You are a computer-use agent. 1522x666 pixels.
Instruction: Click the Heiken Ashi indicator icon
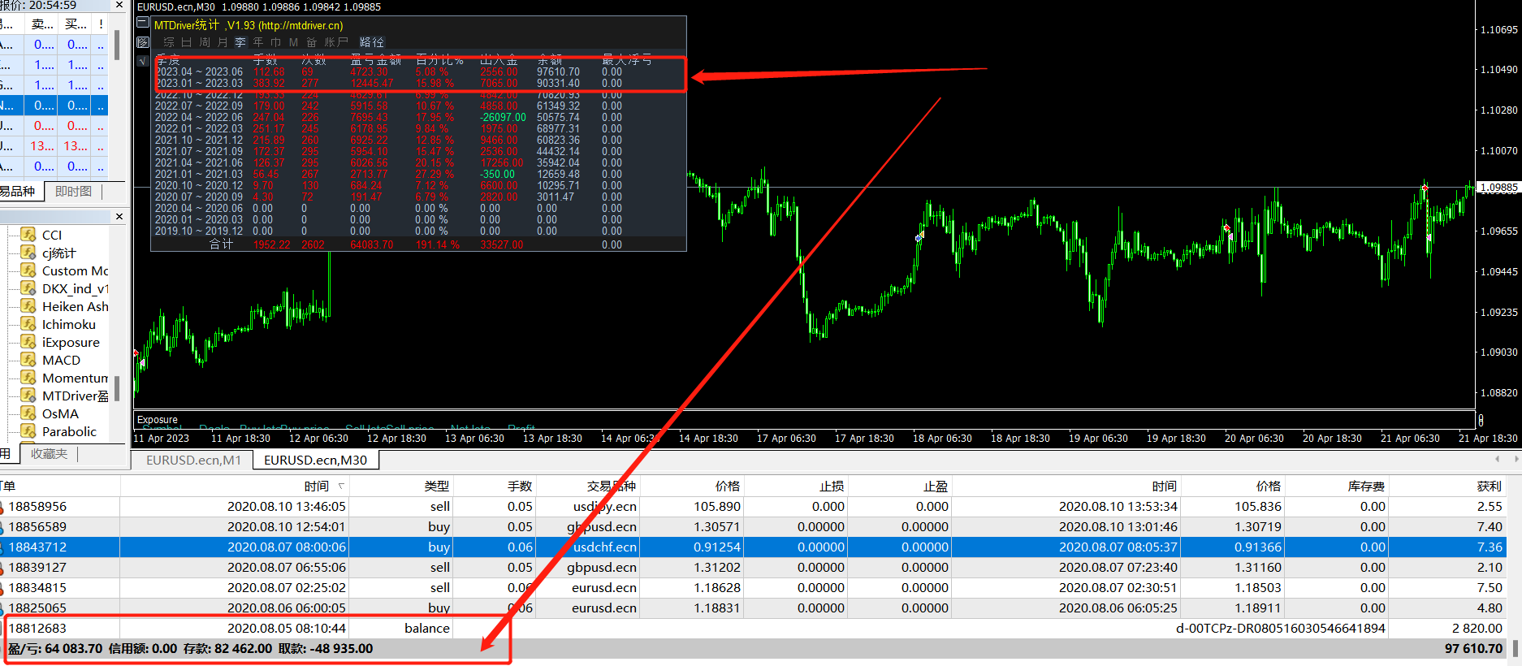coord(28,306)
